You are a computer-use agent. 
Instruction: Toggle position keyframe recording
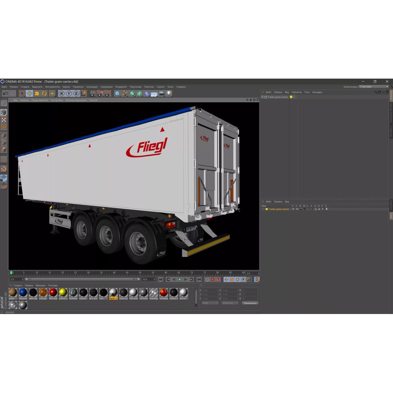pos(226,279)
